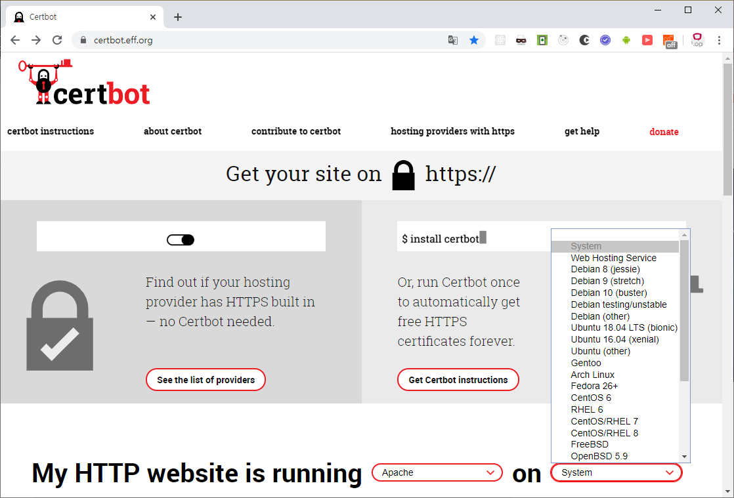The height and width of the screenshot is (498, 734).
Task: Select Debian (other) option
Action: click(615, 316)
